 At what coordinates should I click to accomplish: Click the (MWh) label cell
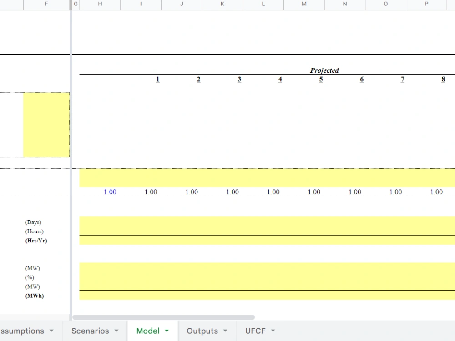34,296
